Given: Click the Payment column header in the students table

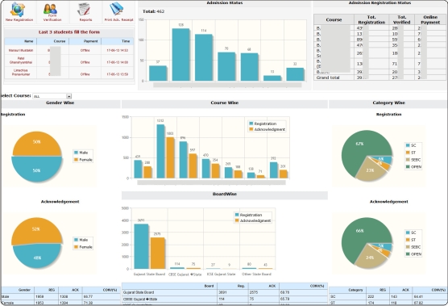Looking at the screenshot, I should click(90, 41).
